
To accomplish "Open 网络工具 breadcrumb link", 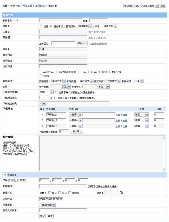I will pos(27,6).
